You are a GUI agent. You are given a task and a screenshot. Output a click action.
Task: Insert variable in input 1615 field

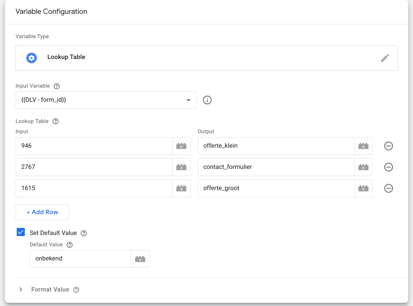(x=181, y=188)
